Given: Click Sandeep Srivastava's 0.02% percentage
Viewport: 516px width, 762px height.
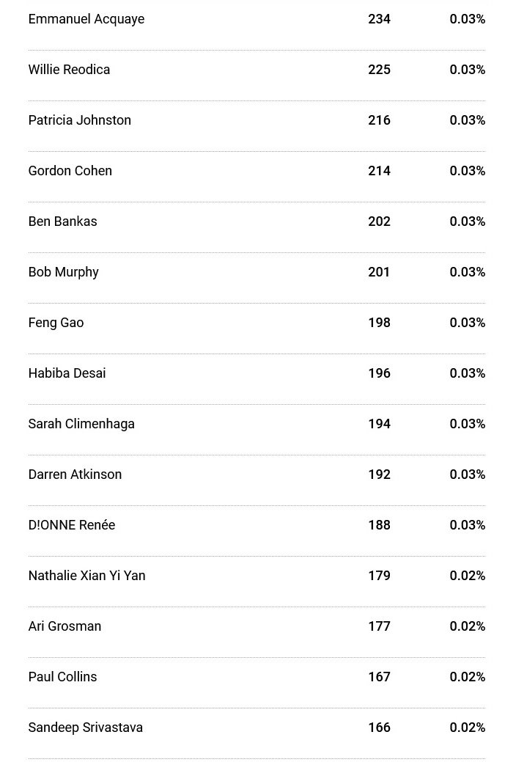Looking at the screenshot, I should click(x=468, y=728).
